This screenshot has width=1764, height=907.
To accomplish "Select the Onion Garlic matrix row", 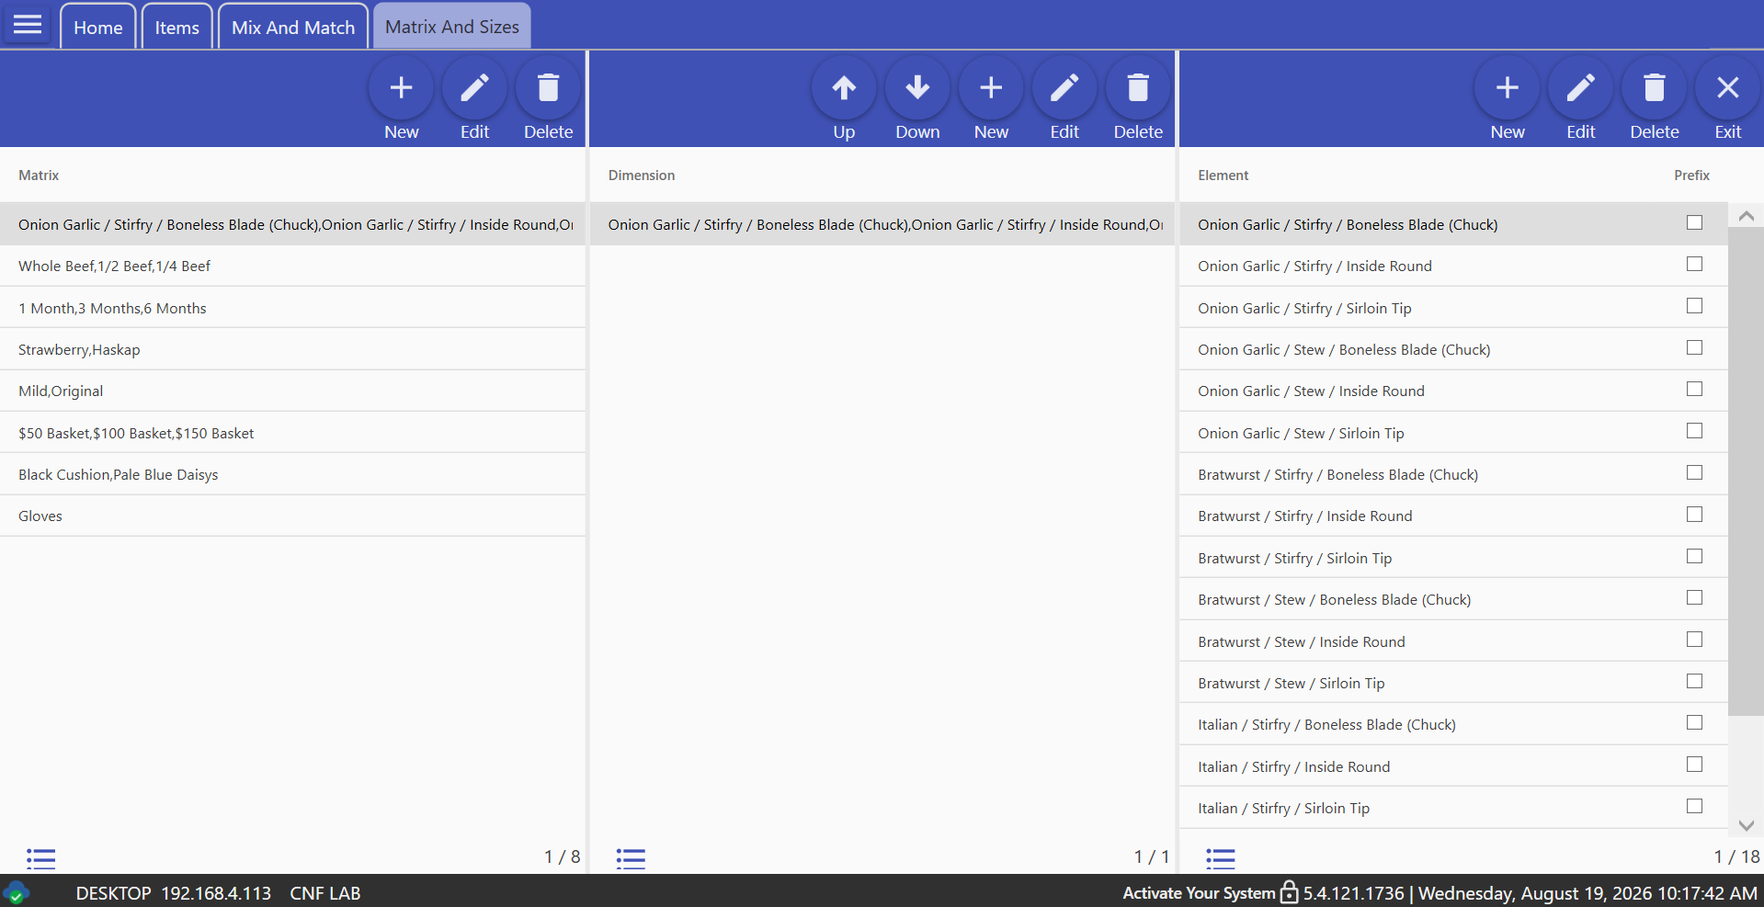I will point(292,224).
